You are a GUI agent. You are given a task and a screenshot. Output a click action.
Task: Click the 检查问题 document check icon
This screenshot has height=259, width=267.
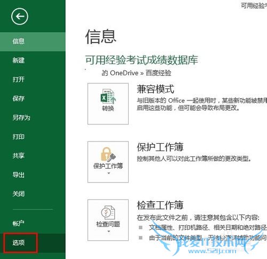(x=108, y=213)
